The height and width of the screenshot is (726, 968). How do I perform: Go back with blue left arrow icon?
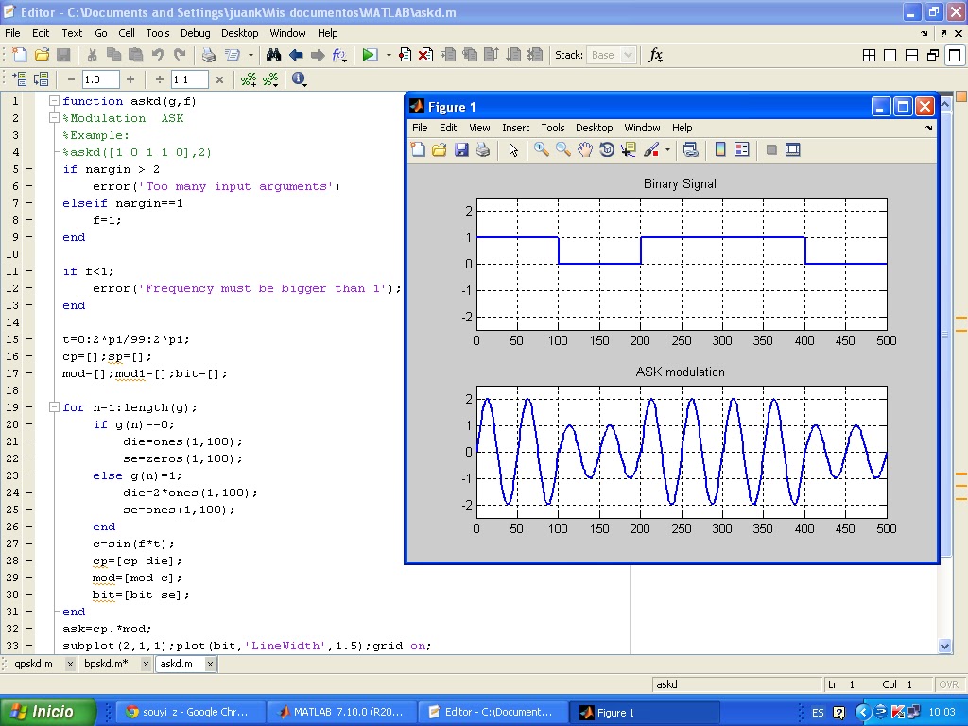296,55
